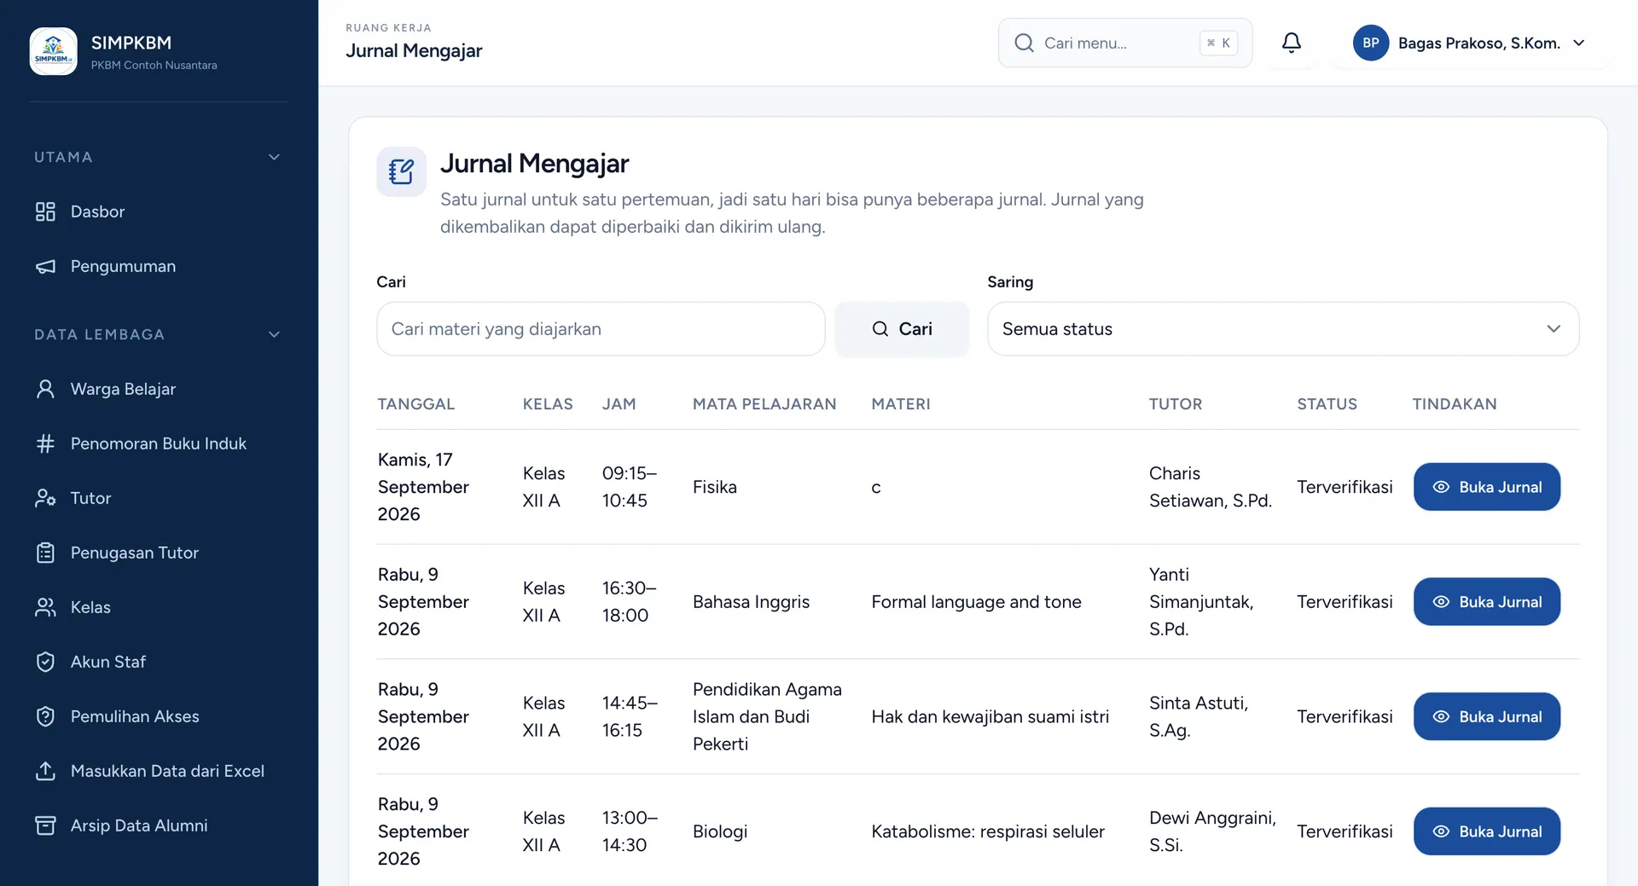Viewport: 1638px width, 886px height.
Task: Open the Fisika journal with Buka Jurnal
Action: (x=1487, y=487)
